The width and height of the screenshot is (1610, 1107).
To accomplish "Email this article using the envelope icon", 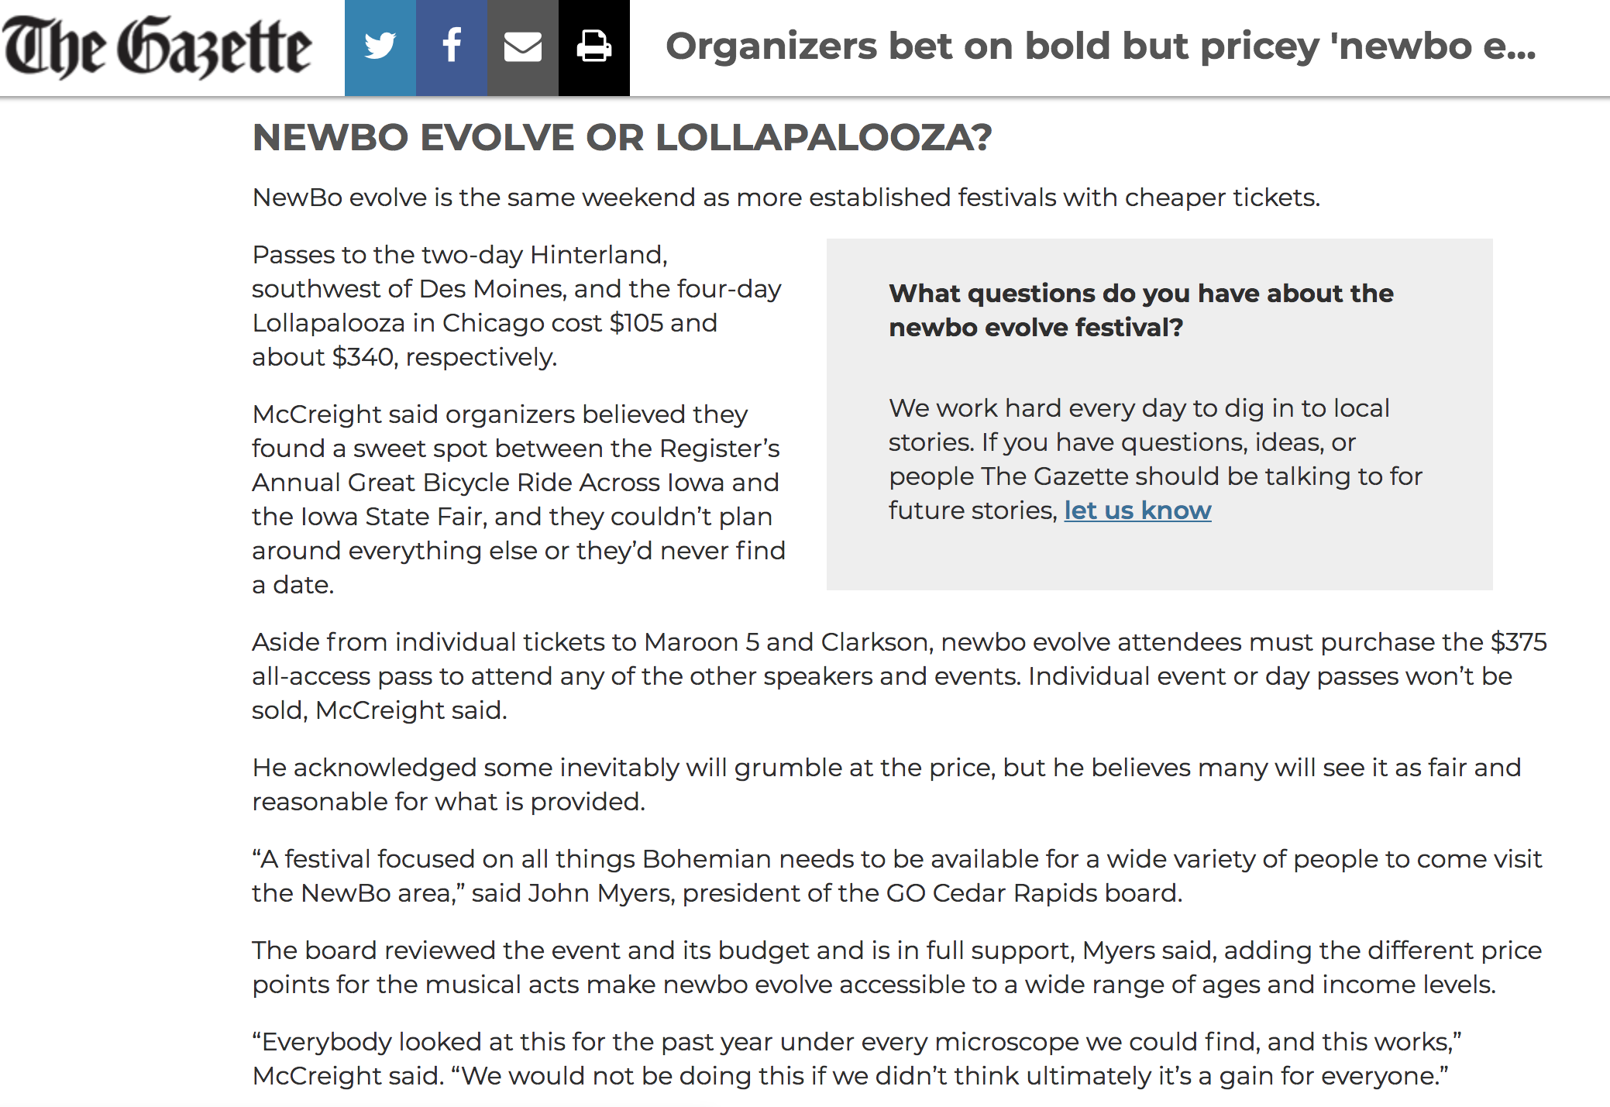I will pyautogui.click(x=523, y=46).
